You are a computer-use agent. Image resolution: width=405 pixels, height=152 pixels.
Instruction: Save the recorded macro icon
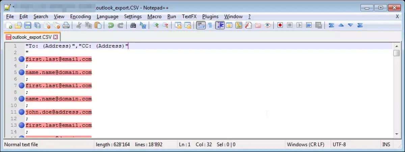pyautogui.click(x=318, y=25)
